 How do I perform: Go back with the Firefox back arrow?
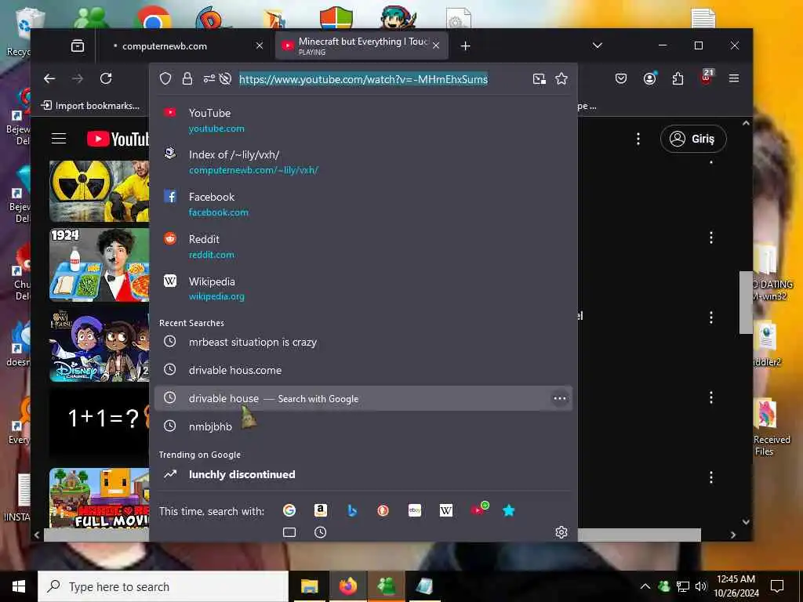pos(49,79)
